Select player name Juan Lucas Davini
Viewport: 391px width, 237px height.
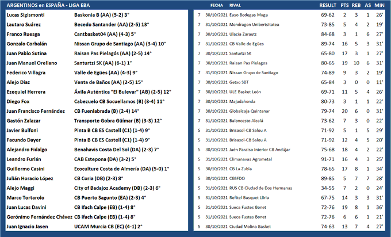click(26, 207)
